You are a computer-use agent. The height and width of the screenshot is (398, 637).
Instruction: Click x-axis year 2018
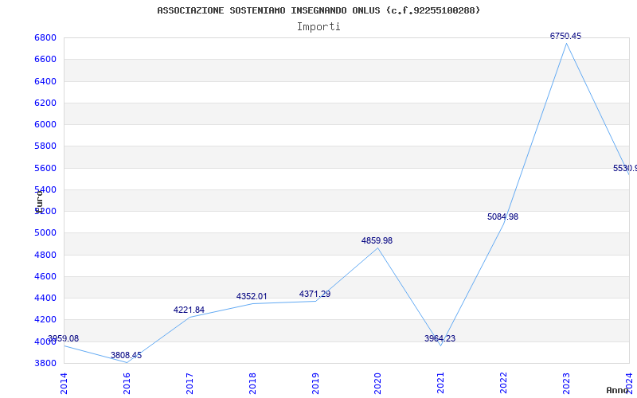252,384
